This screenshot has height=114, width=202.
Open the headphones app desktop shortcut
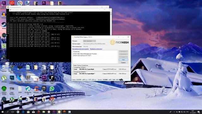[x=4, y=15]
